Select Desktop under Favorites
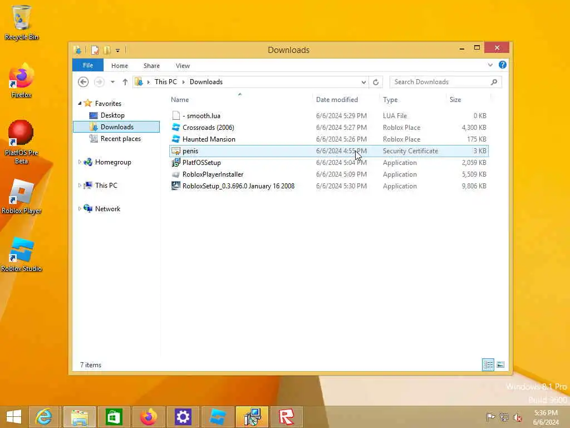Viewport: 570px width, 428px height. [112, 115]
